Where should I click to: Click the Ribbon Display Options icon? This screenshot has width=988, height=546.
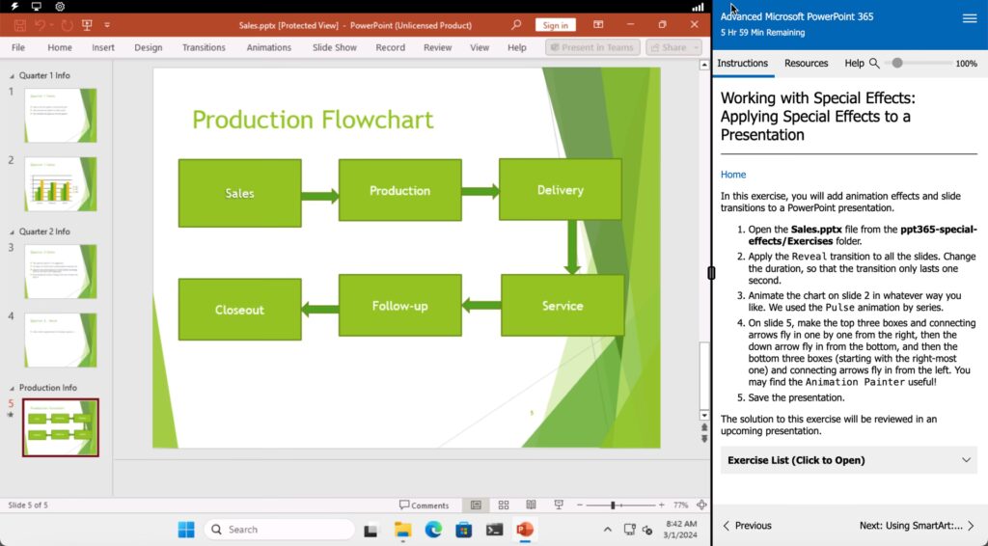click(x=598, y=24)
